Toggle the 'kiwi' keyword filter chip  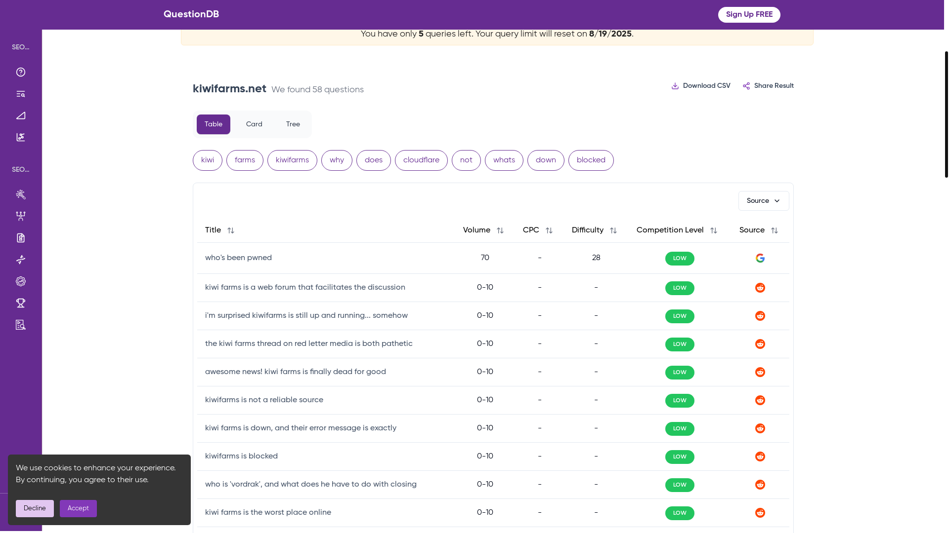click(x=208, y=160)
